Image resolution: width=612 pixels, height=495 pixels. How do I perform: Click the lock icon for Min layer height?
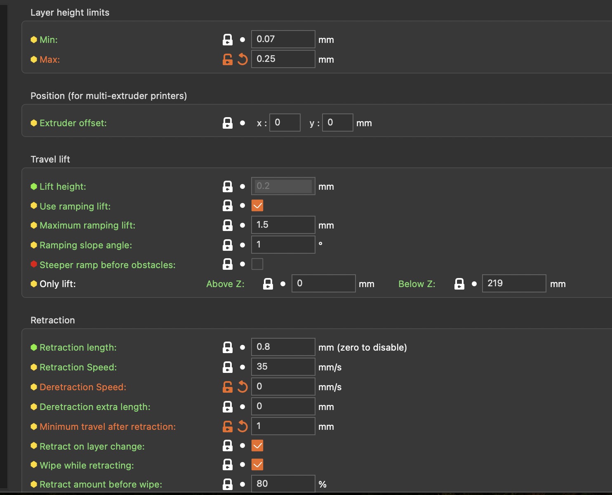click(x=228, y=40)
